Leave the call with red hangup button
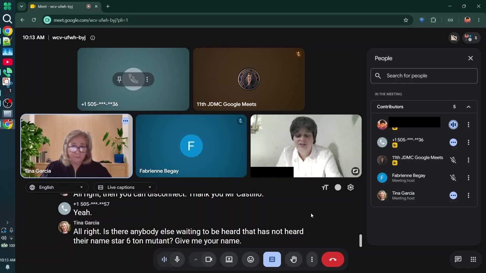 pos(333,259)
